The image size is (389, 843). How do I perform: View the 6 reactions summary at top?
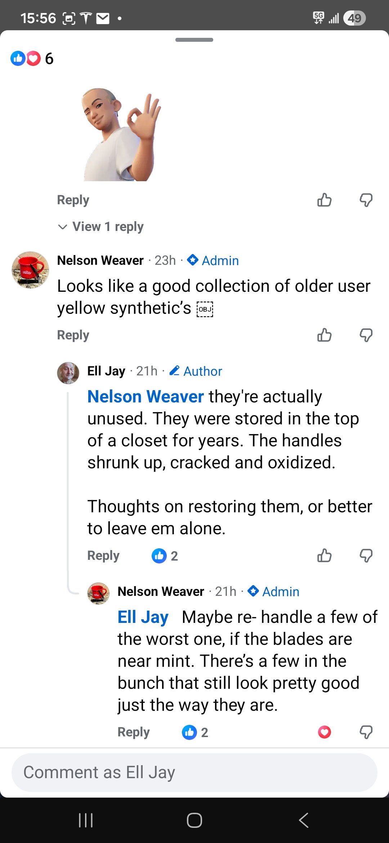click(32, 58)
